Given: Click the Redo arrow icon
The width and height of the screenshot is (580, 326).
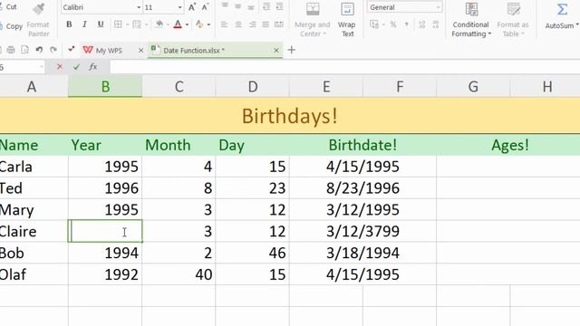Looking at the screenshot, I should pos(53,50).
